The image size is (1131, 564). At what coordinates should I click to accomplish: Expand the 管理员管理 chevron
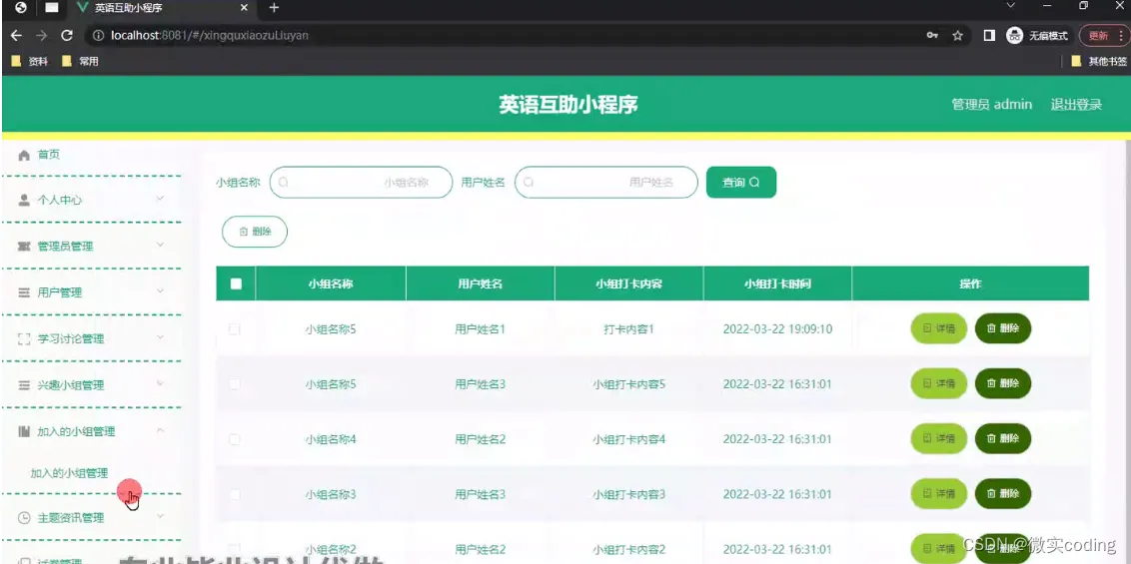[160, 245]
